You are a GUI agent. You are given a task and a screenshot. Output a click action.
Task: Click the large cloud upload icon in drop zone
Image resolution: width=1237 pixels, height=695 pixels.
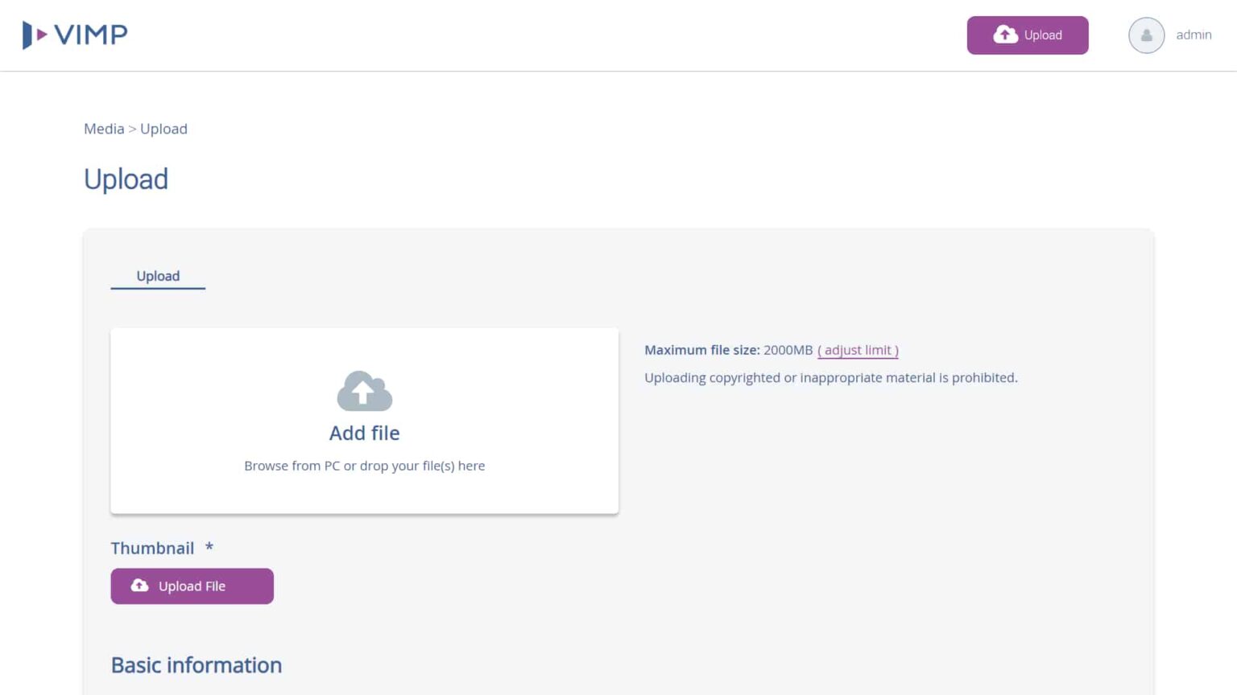[x=364, y=392]
